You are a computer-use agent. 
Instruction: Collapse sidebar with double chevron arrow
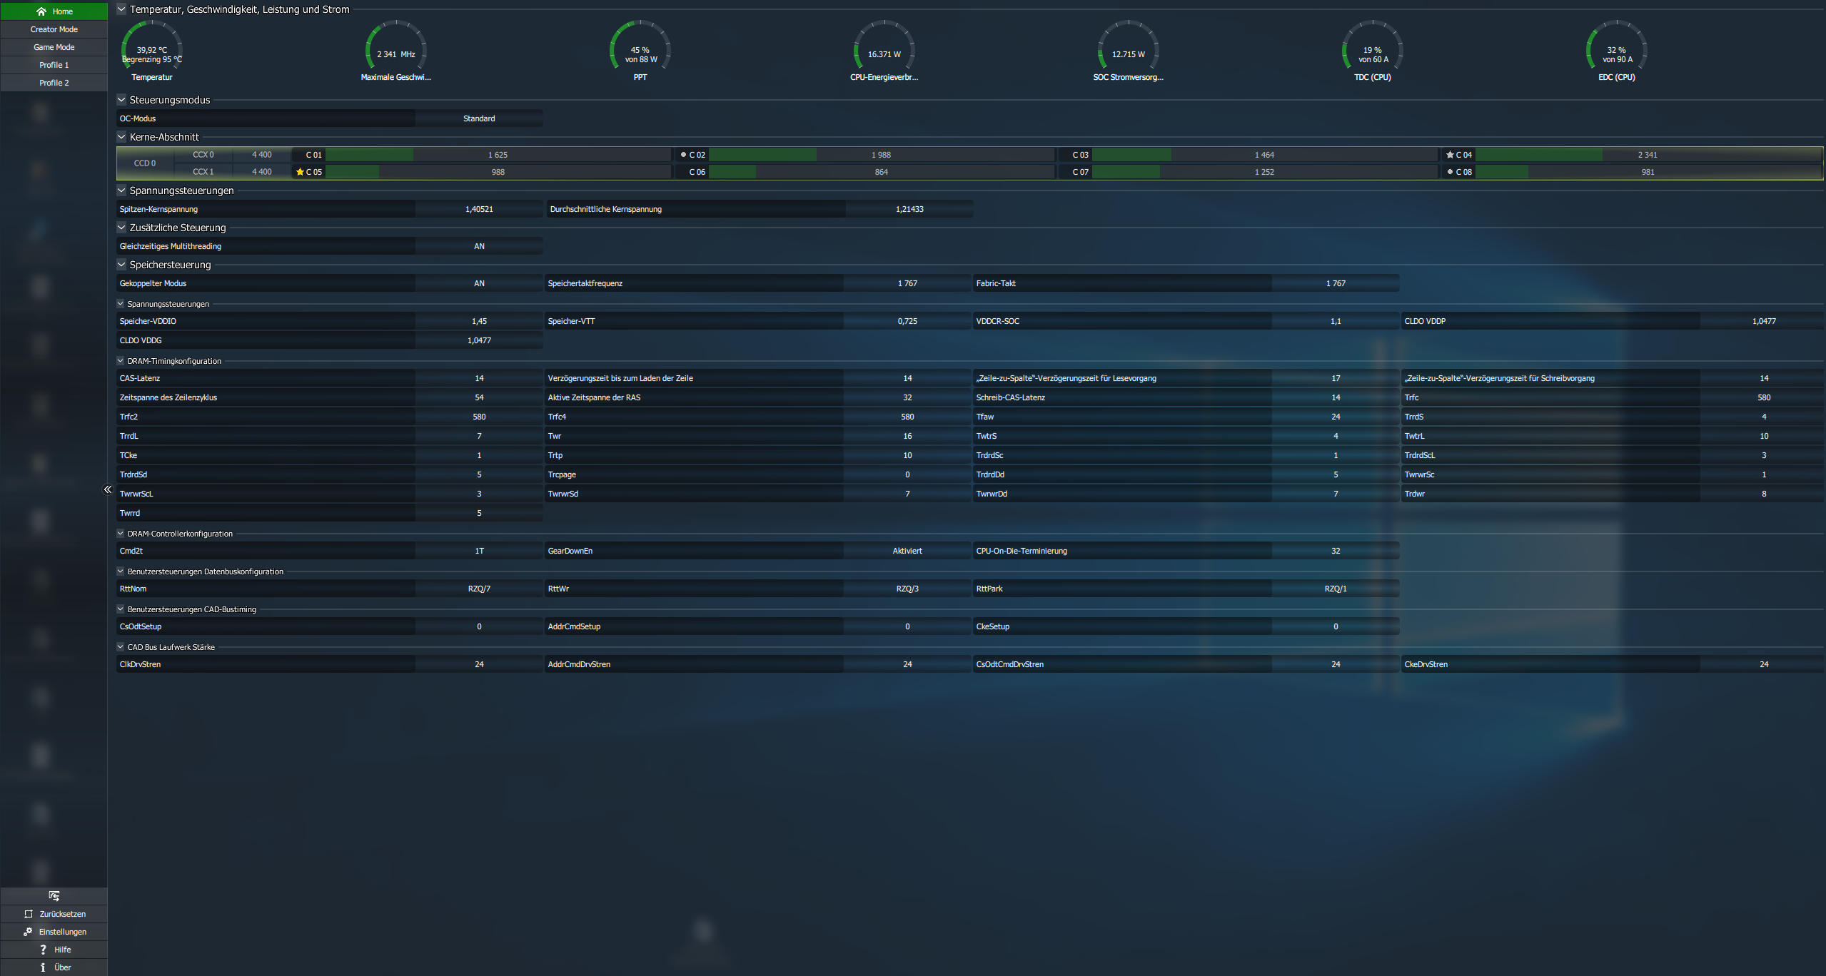[x=108, y=489]
